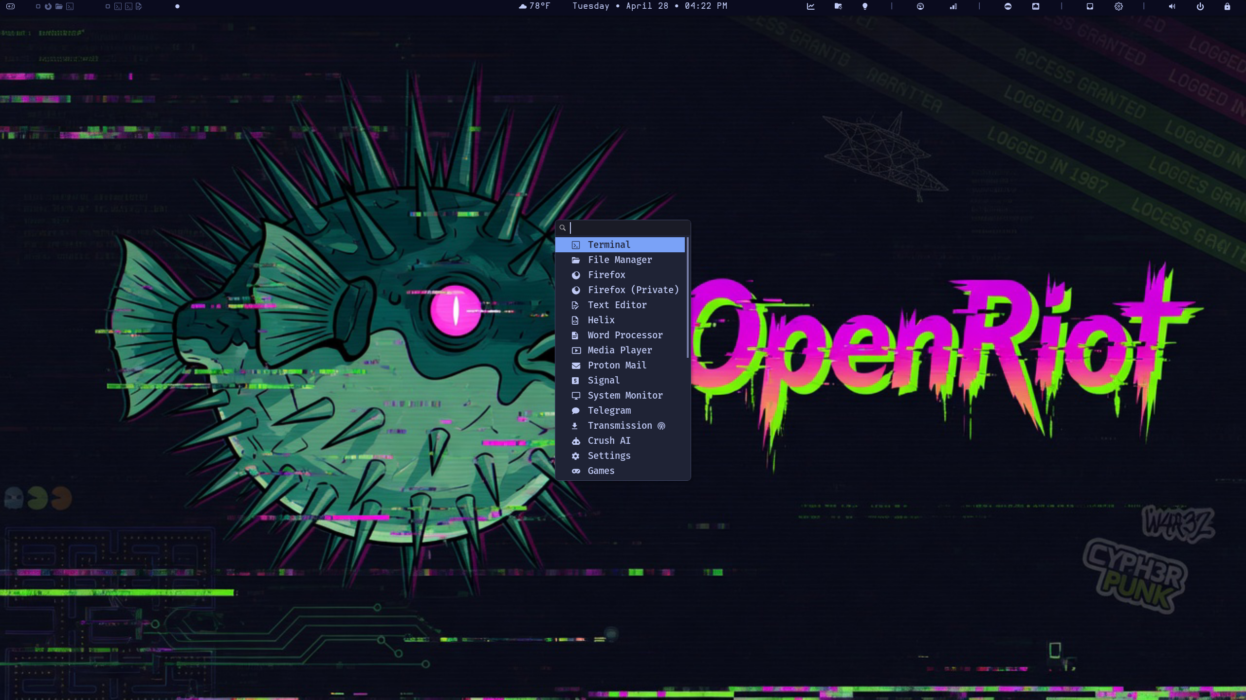Viewport: 1246px width, 700px height.
Task: Click the ethernet port icon
Action: [1036, 6]
